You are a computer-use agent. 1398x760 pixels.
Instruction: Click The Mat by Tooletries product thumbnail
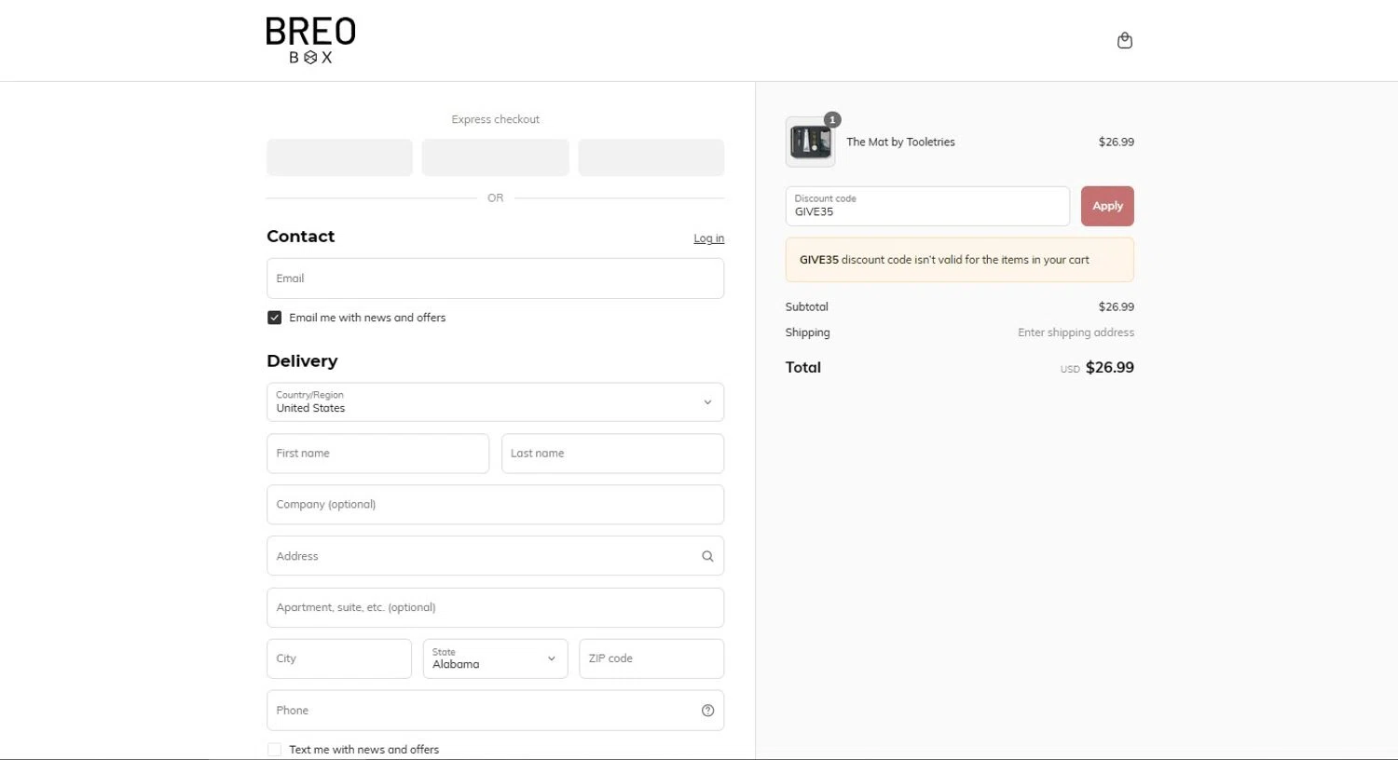[x=810, y=142]
